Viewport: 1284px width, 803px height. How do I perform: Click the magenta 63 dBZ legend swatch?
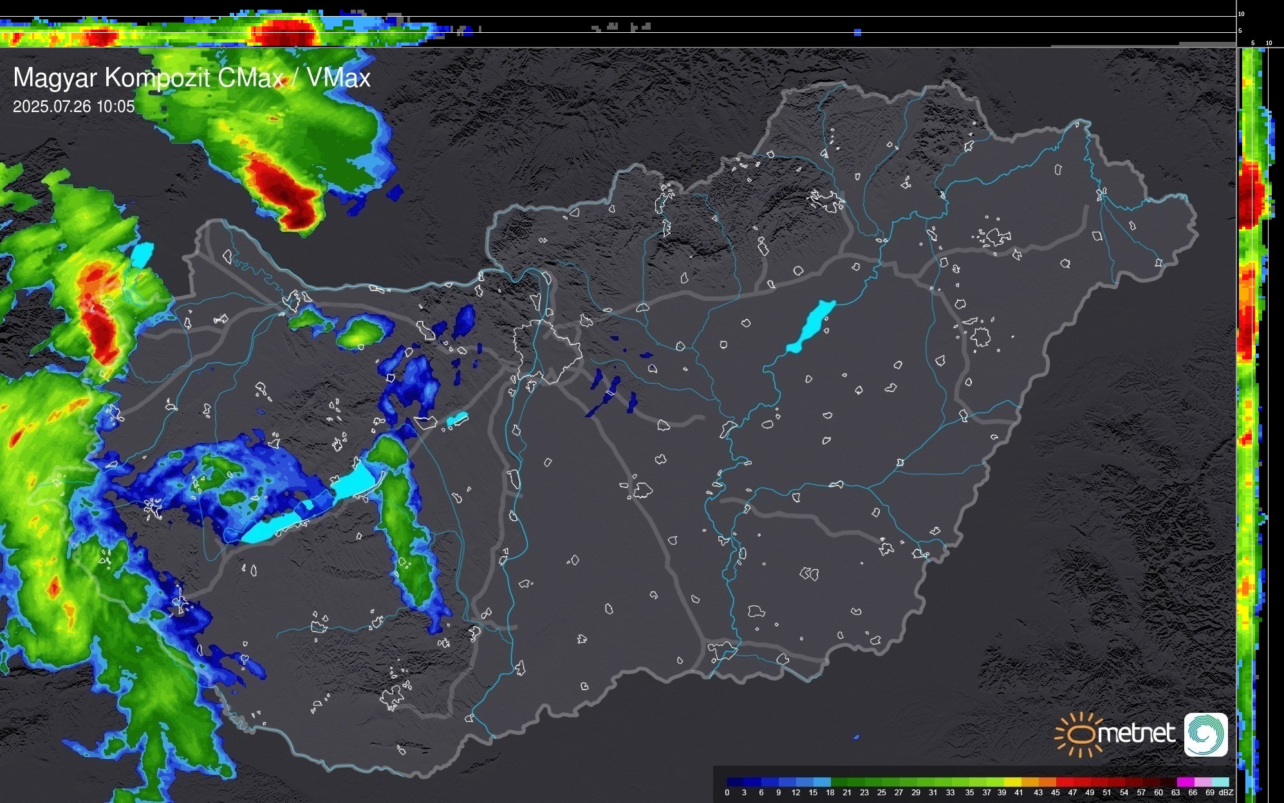(1185, 782)
